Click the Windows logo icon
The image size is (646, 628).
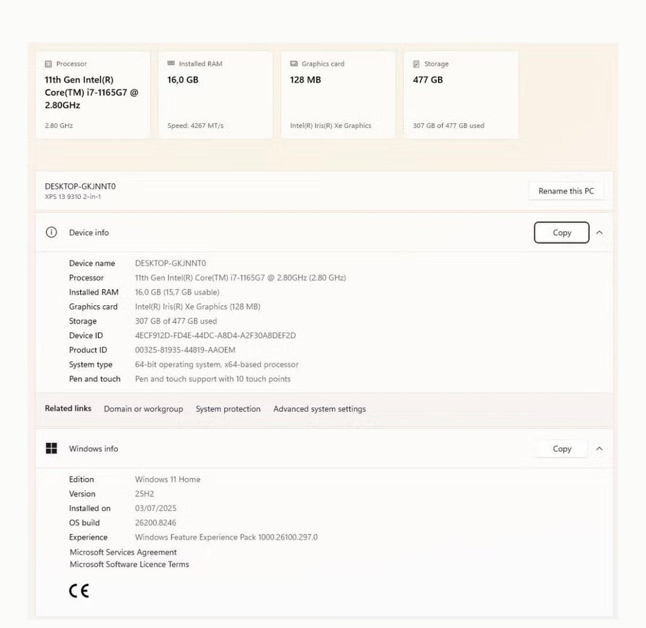pos(52,448)
